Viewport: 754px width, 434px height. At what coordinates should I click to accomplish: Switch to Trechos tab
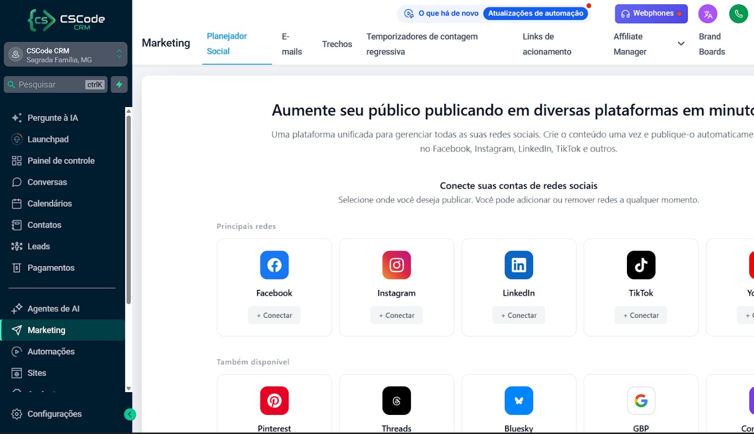337,44
